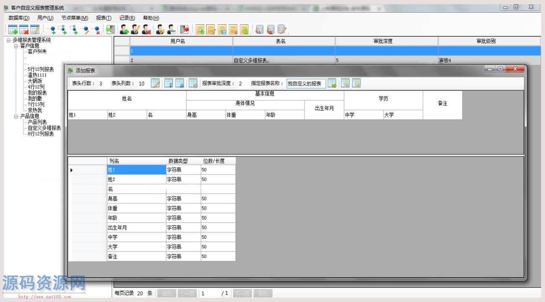The width and height of the screenshot is (545, 302).
Task: Click the 指定报表名称 text input field
Action: tap(306, 83)
